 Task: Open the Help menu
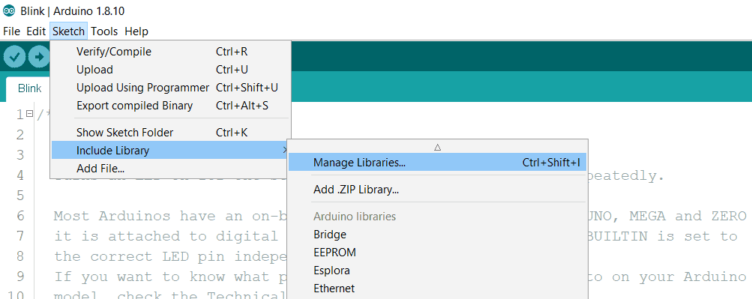136,31
